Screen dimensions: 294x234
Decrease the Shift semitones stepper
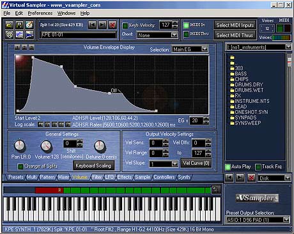(x=79, y=145)
